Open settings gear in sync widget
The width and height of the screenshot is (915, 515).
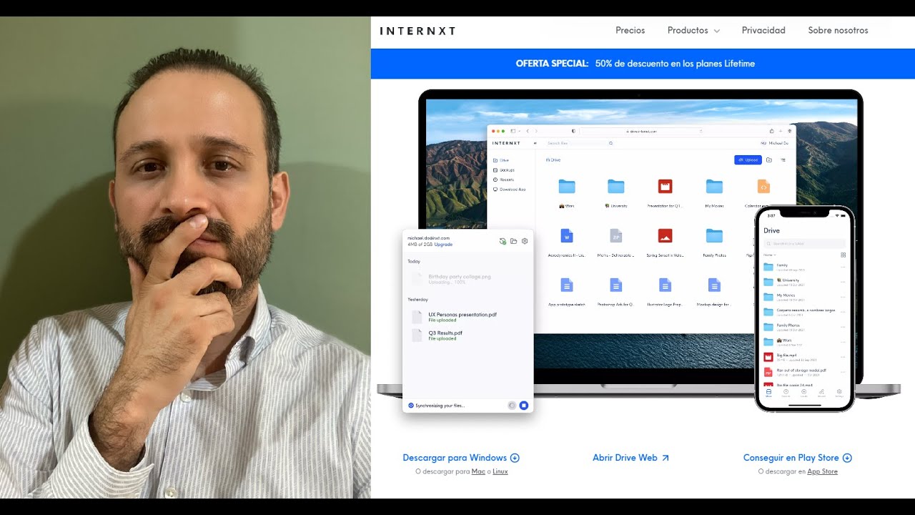(x=525, y=241)
